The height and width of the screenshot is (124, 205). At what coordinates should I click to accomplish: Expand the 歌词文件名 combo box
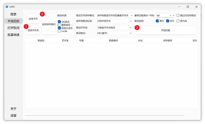pos(114,28)
